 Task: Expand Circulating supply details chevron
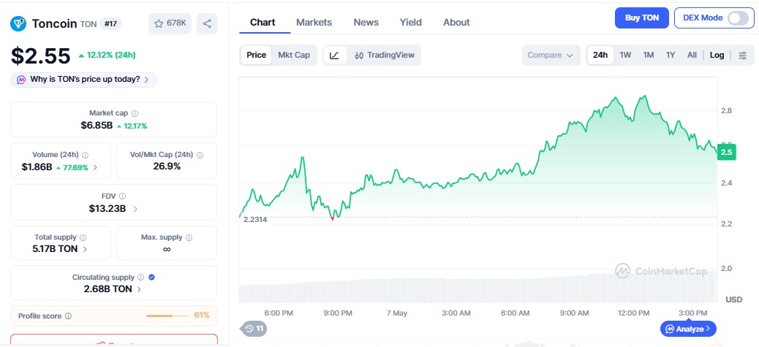click(140, 289)
